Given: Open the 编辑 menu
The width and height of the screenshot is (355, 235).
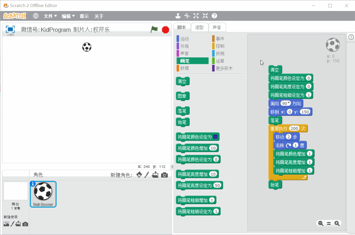Looking at the screenshot, I should coord(68,16).
